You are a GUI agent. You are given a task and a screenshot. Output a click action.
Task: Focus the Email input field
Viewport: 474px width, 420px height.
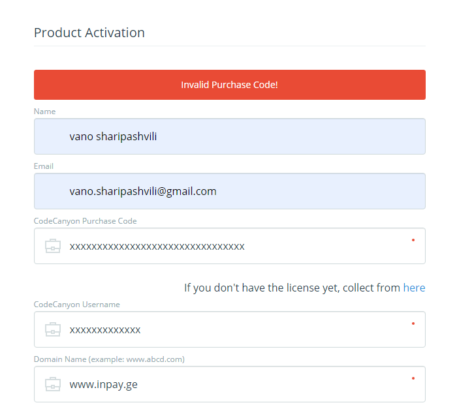[229, 192]
